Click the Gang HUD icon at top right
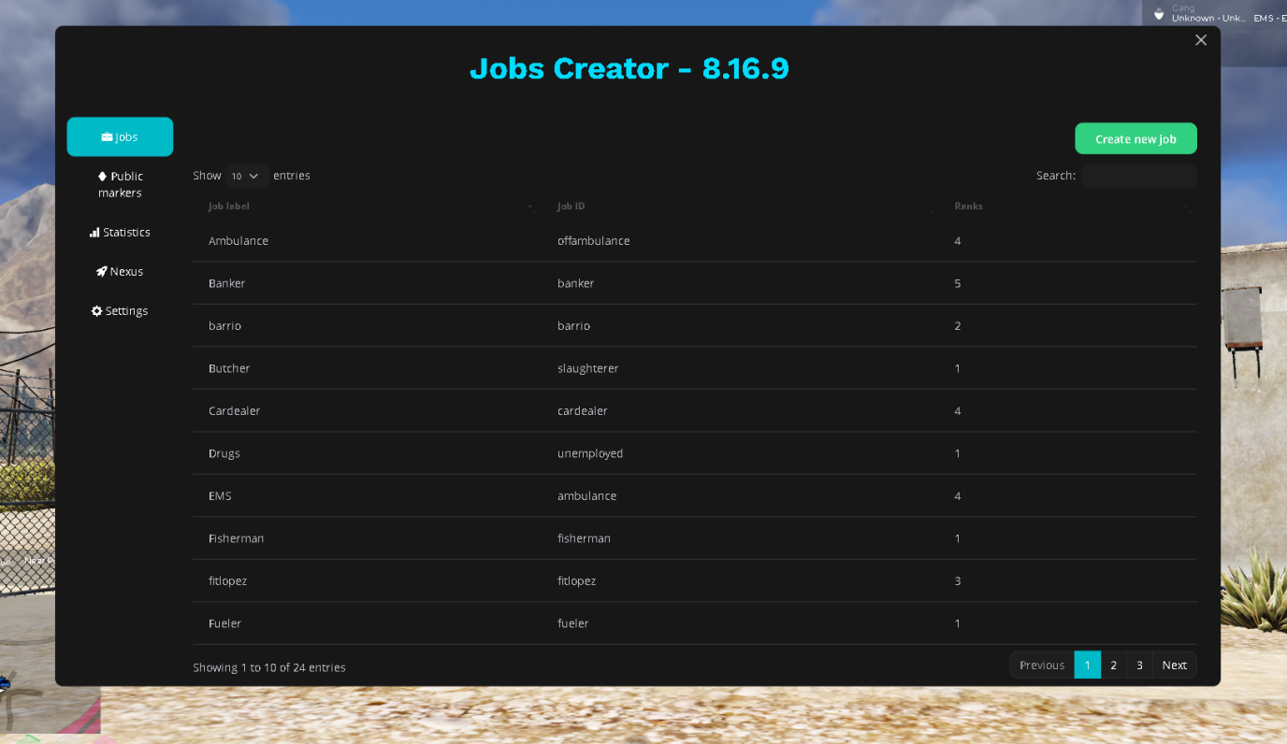The width and height of the screenshot is (1287, 744). click(x=1159, y=14)
